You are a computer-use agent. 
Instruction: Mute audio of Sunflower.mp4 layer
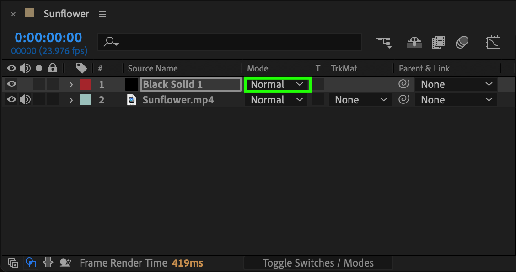pos(26,100)
